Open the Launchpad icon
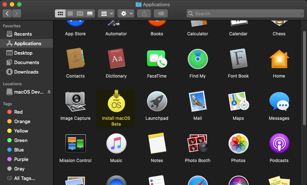Viewport: 307px width, 185px height. click(157, 101)
